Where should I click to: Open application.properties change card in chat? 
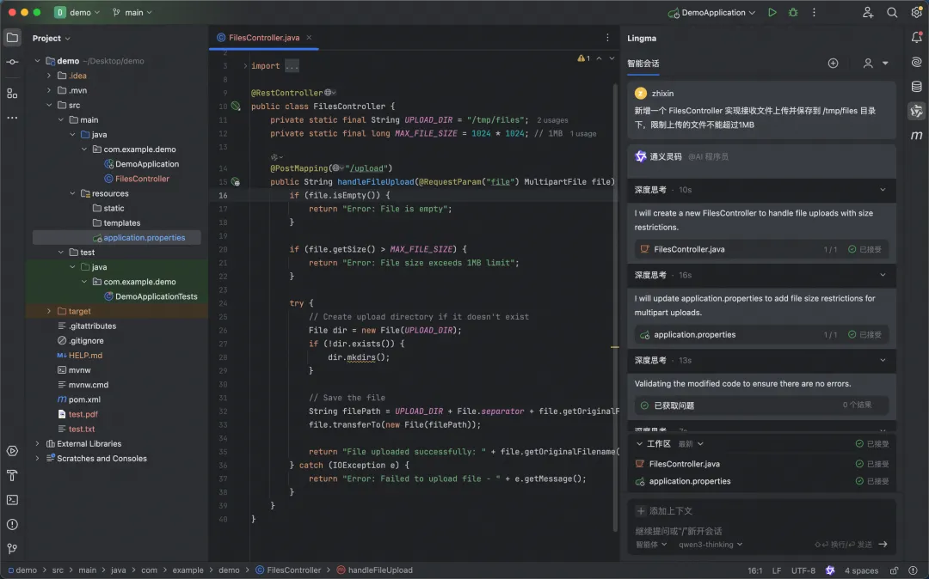tap(761, 334)
